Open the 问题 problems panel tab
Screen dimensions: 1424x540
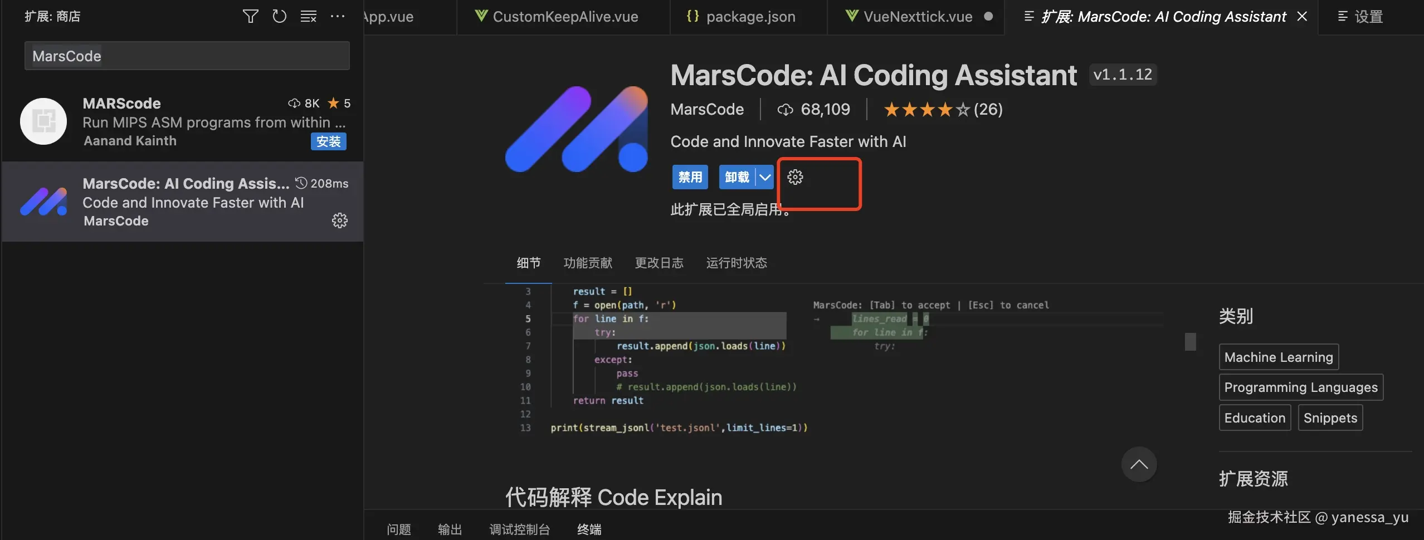tap(399, 529)
